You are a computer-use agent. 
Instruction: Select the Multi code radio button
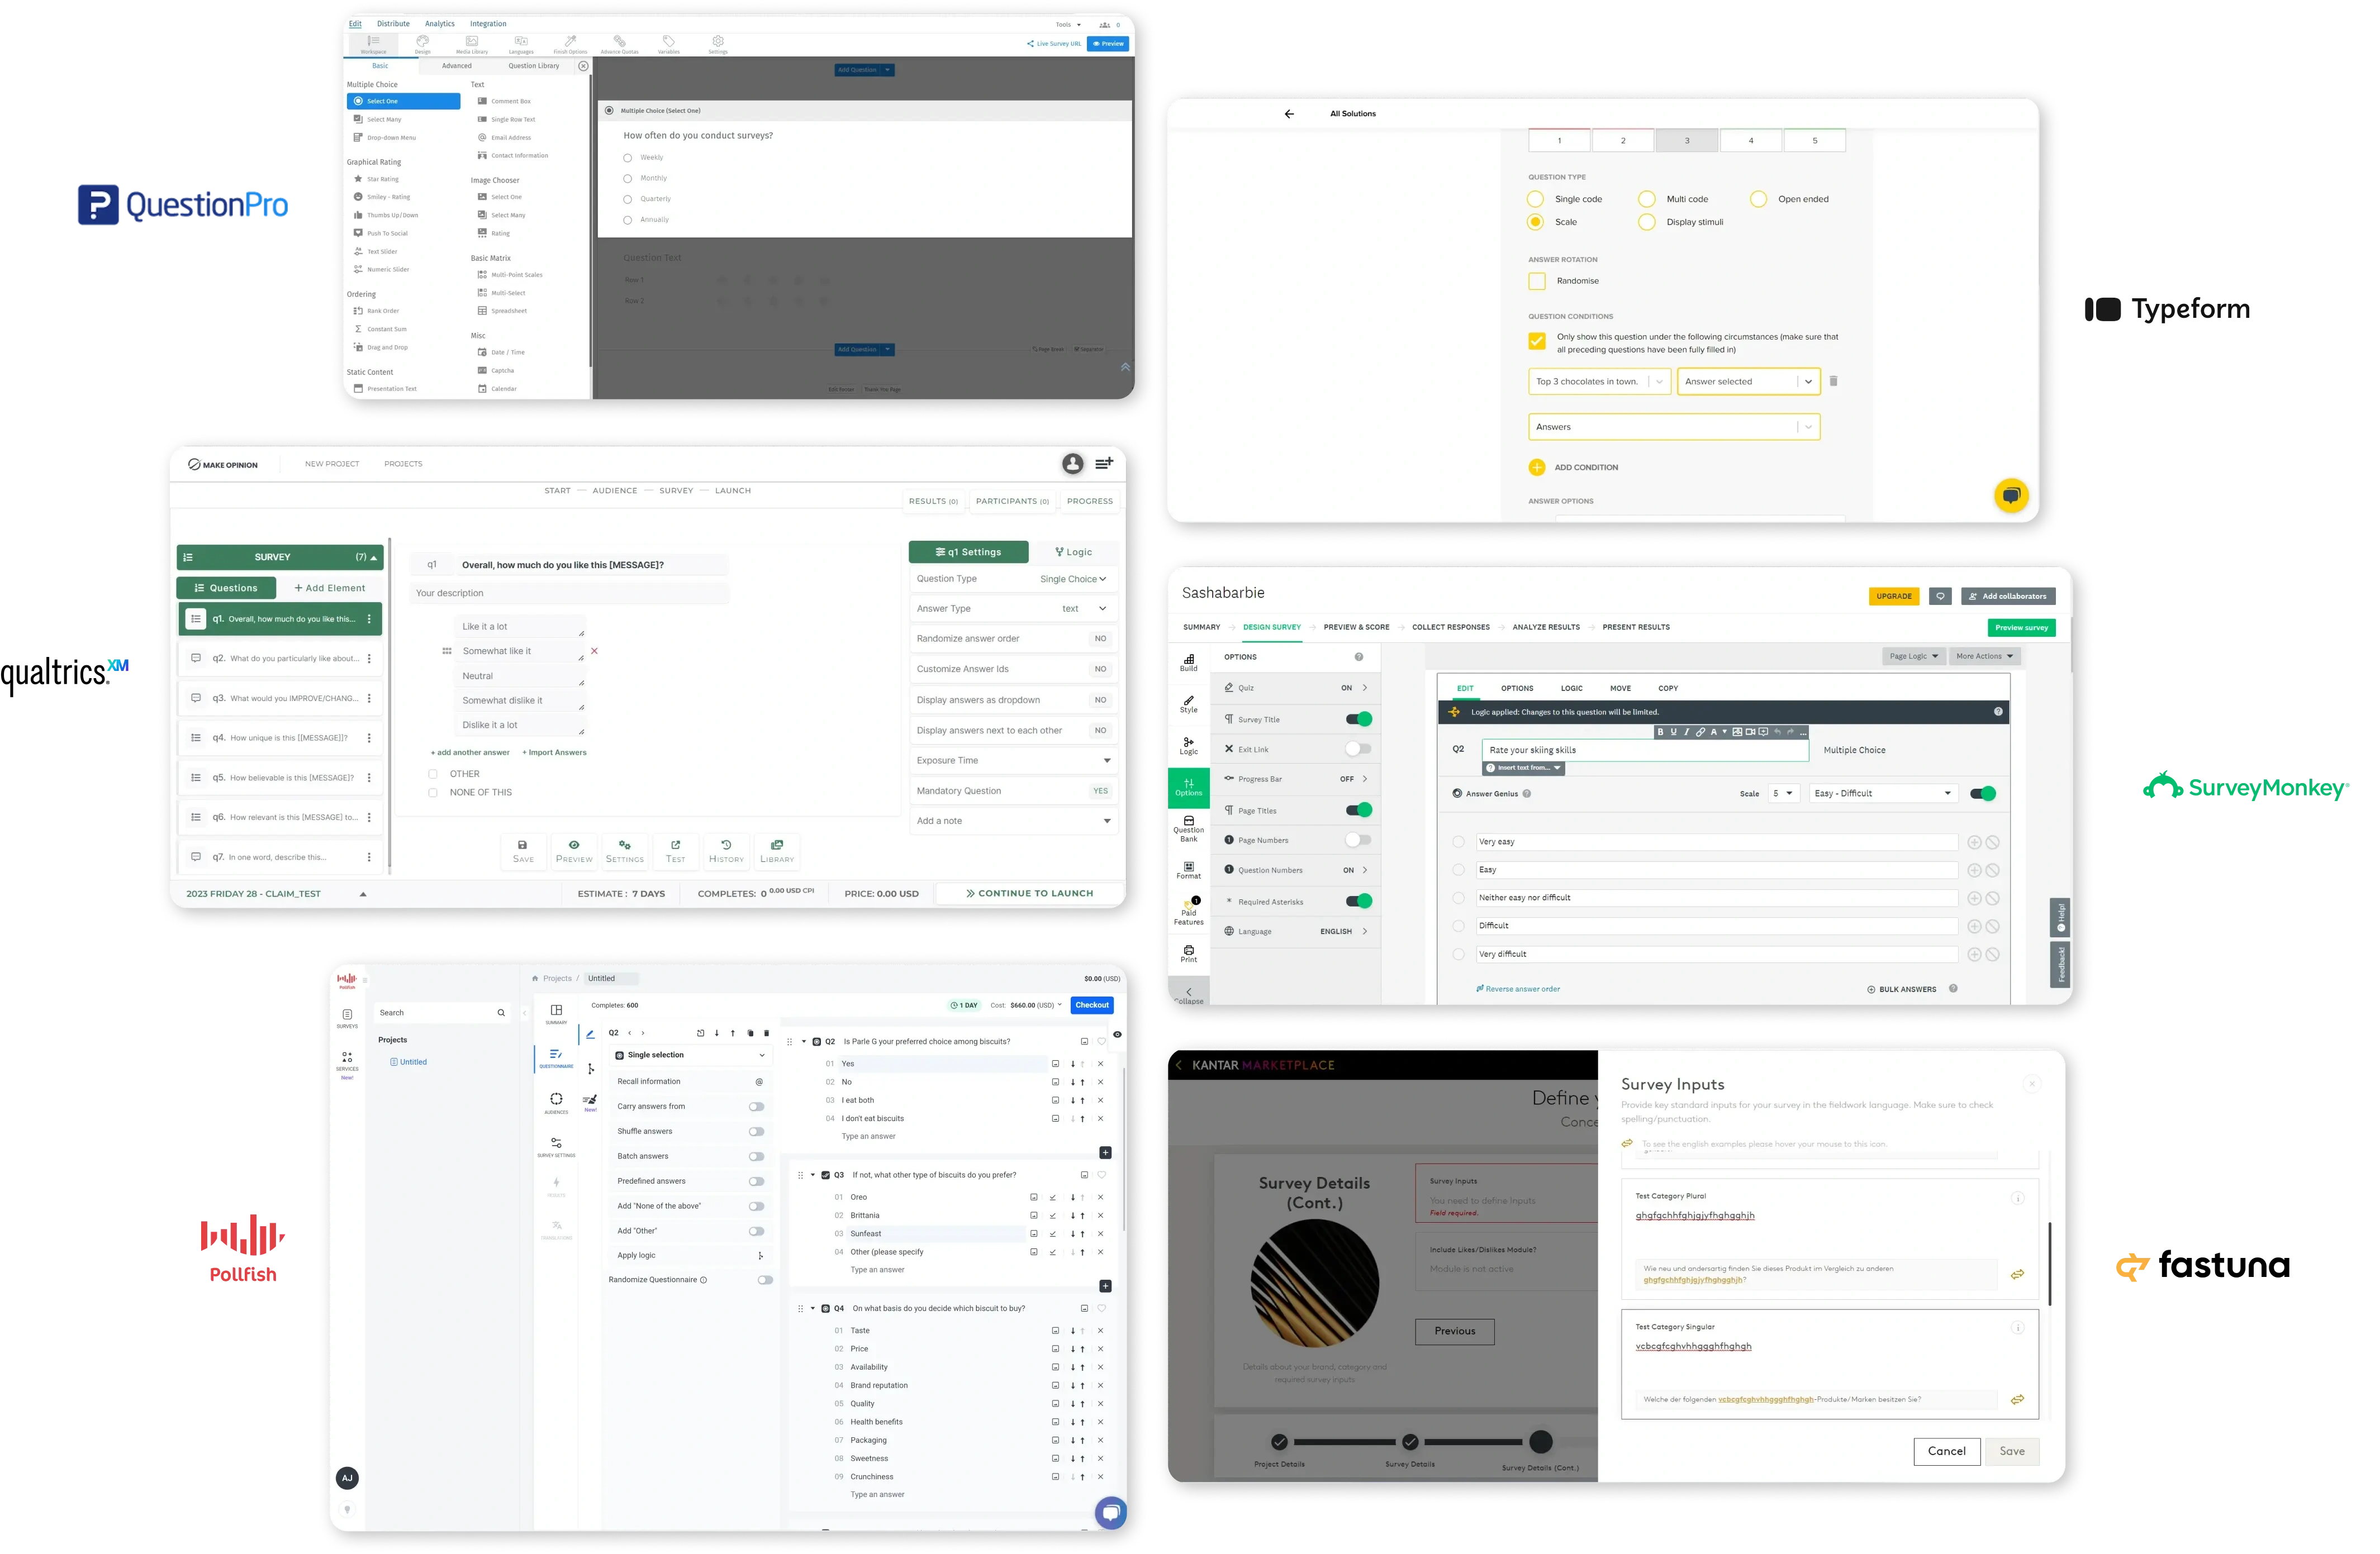point(1646,199)
